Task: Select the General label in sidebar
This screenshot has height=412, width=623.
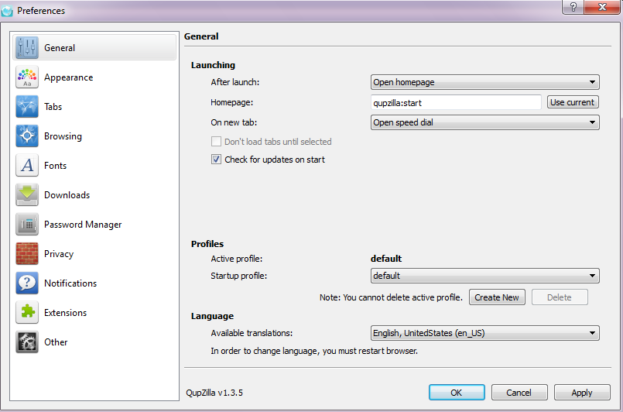Action: (x=60, y=48)
